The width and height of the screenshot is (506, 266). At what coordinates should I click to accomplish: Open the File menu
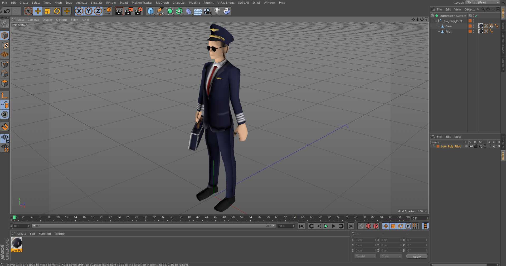[x=4, y=3]
